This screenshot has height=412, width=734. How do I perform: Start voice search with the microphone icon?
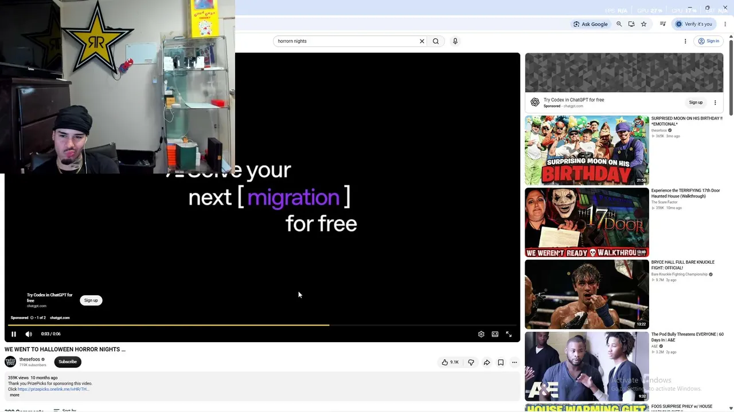pos(455,41)
